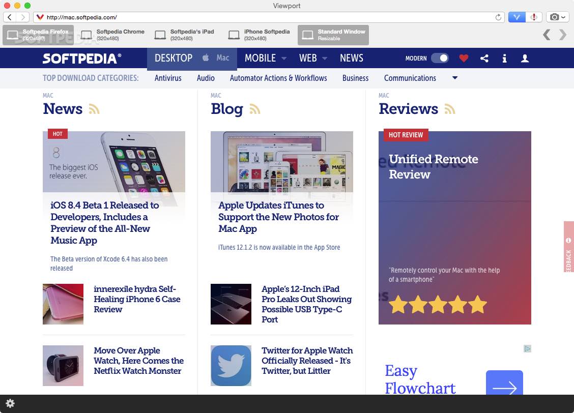Click the Feedback side tab
The image size is (574, 413).
568,247
